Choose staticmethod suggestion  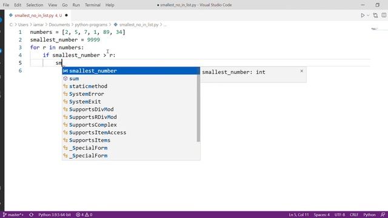click(129, 86)
